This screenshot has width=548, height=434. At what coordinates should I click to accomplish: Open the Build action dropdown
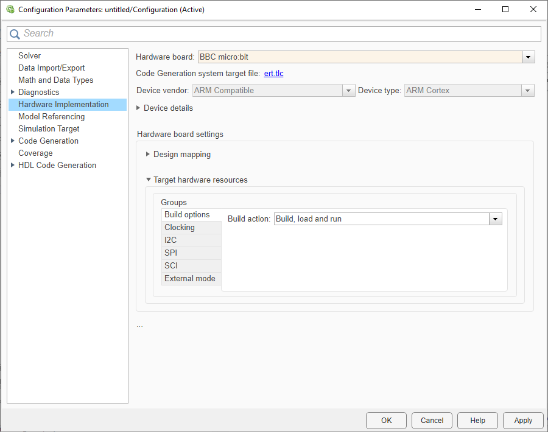click(x=496, y=219)
